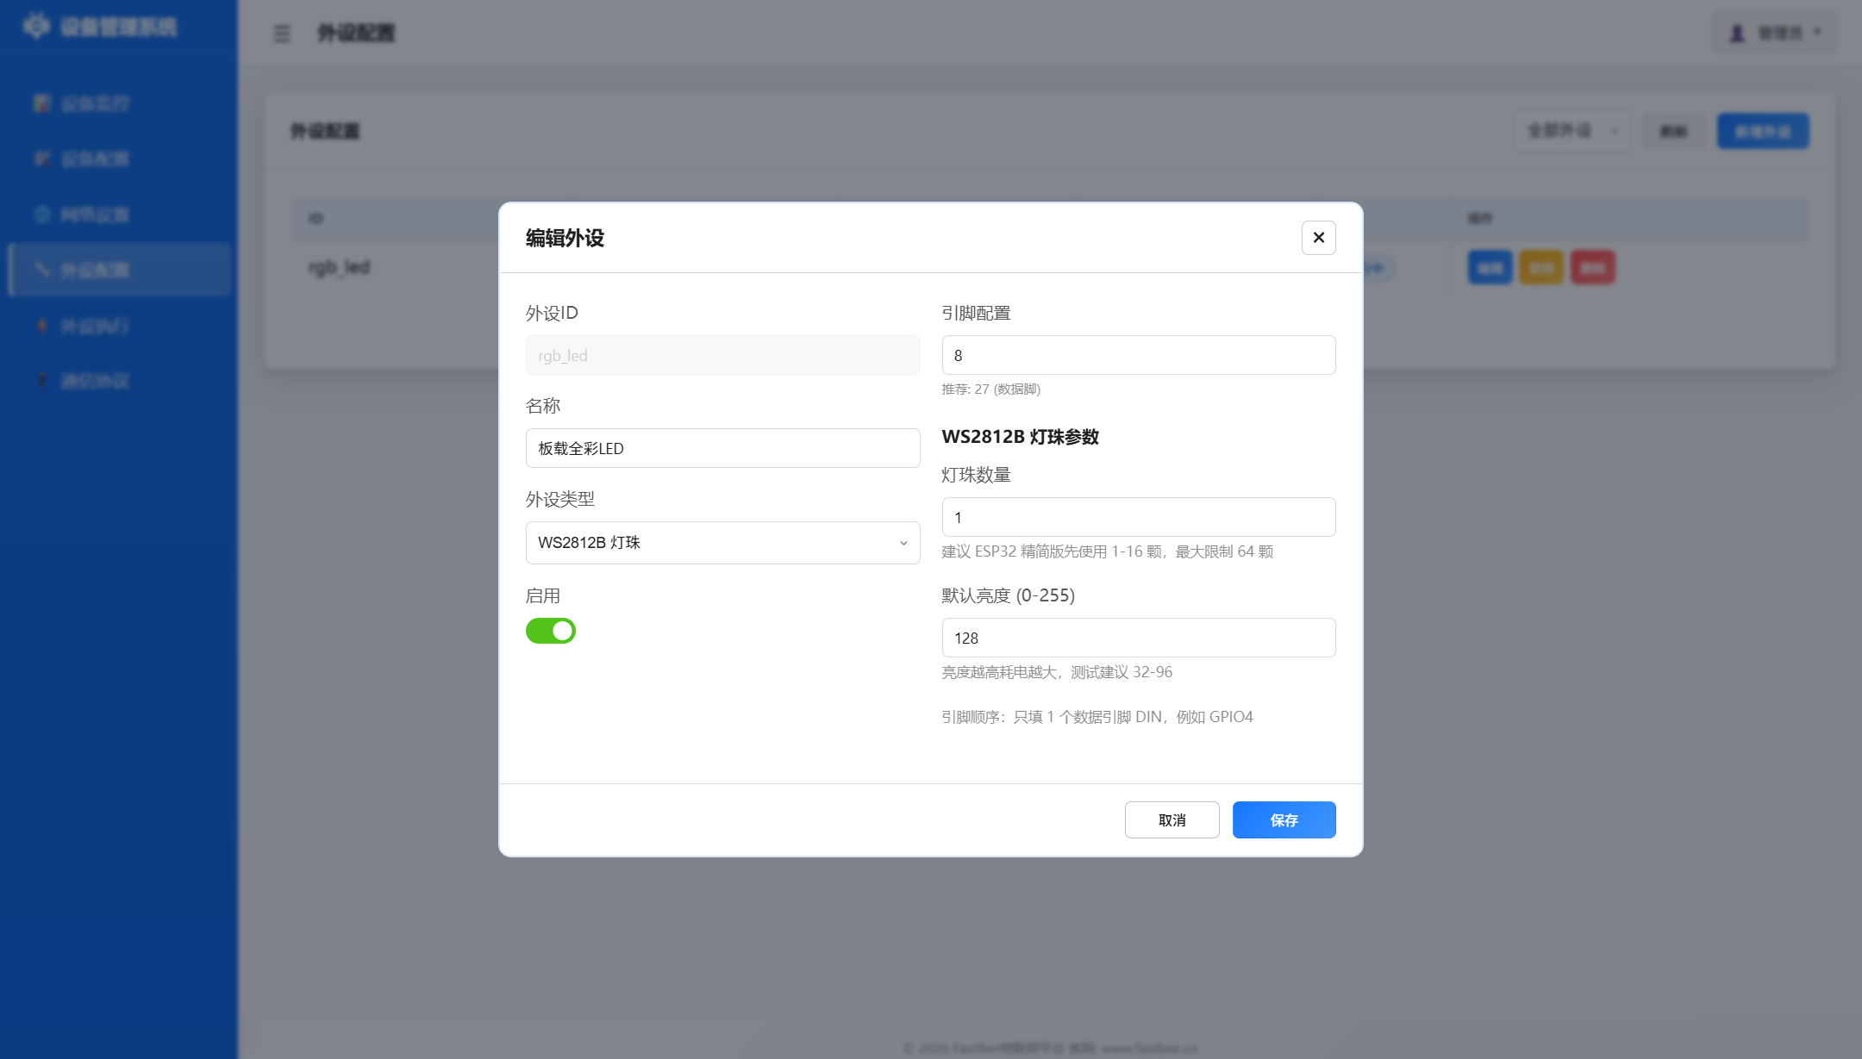This screenshot has height=1059, width=1862.
Task: Click the 默认亮度 input showing 128
Action: (x=1139, y=638)
